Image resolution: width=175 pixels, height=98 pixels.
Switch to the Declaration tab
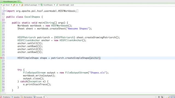click(27, 97)
